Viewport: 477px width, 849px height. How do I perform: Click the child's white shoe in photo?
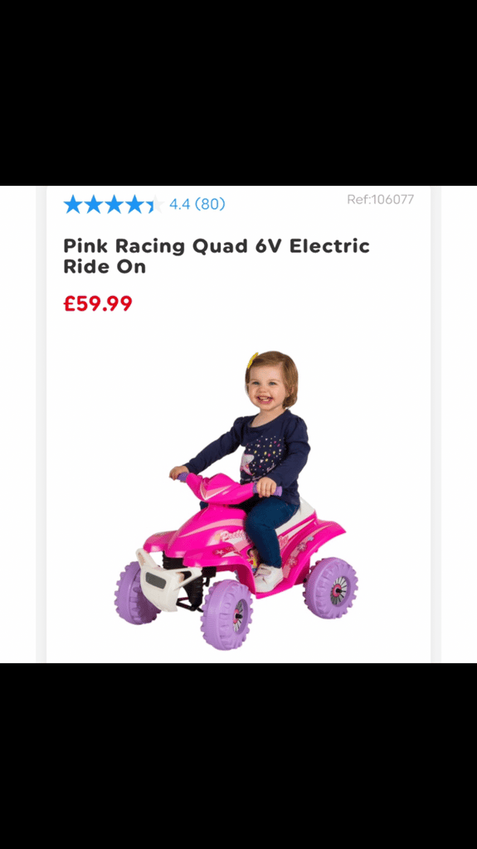pyautogui.click(x=268, y=578)
